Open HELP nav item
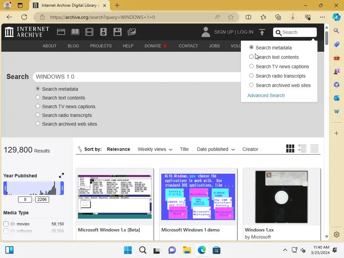 128,46
